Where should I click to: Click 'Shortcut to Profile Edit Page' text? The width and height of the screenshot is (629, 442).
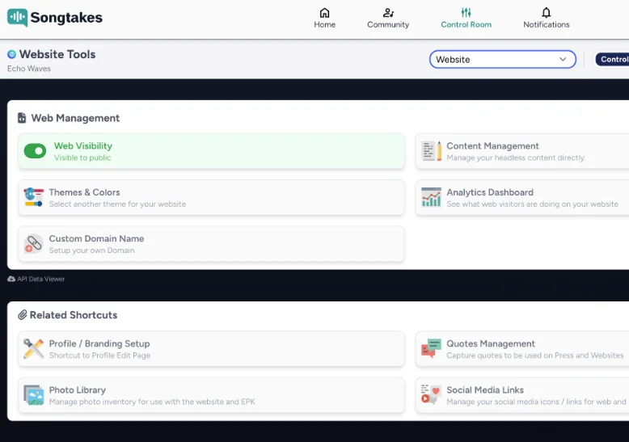tap(99, 356)
